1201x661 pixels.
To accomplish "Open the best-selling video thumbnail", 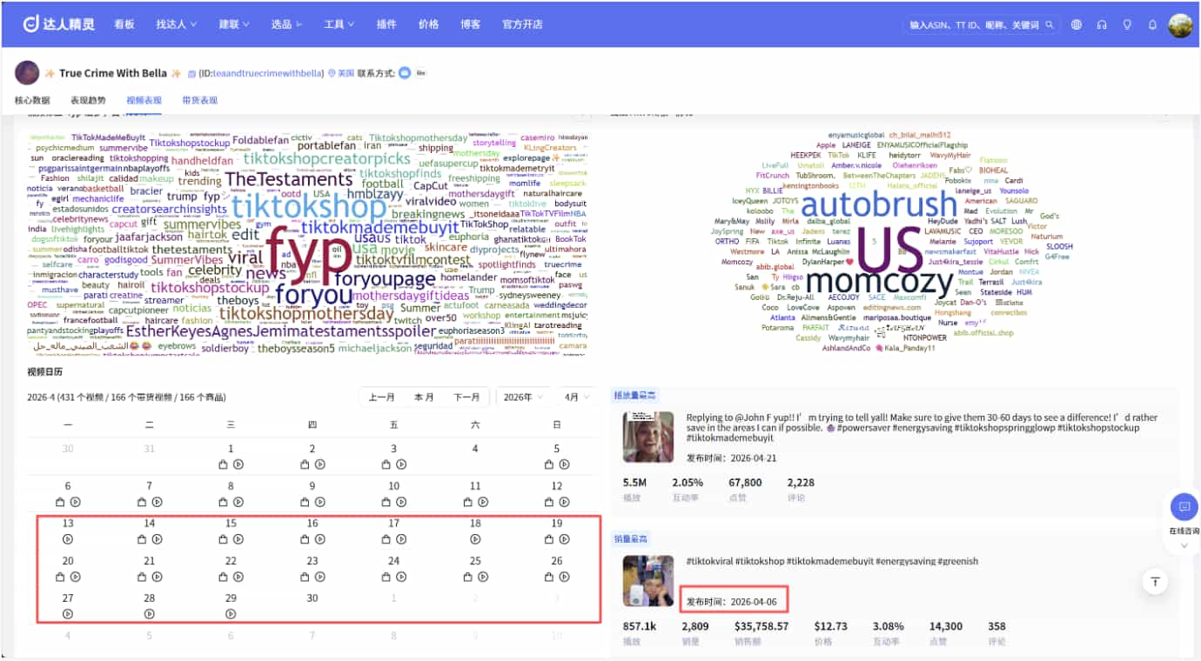I will 648,581.
